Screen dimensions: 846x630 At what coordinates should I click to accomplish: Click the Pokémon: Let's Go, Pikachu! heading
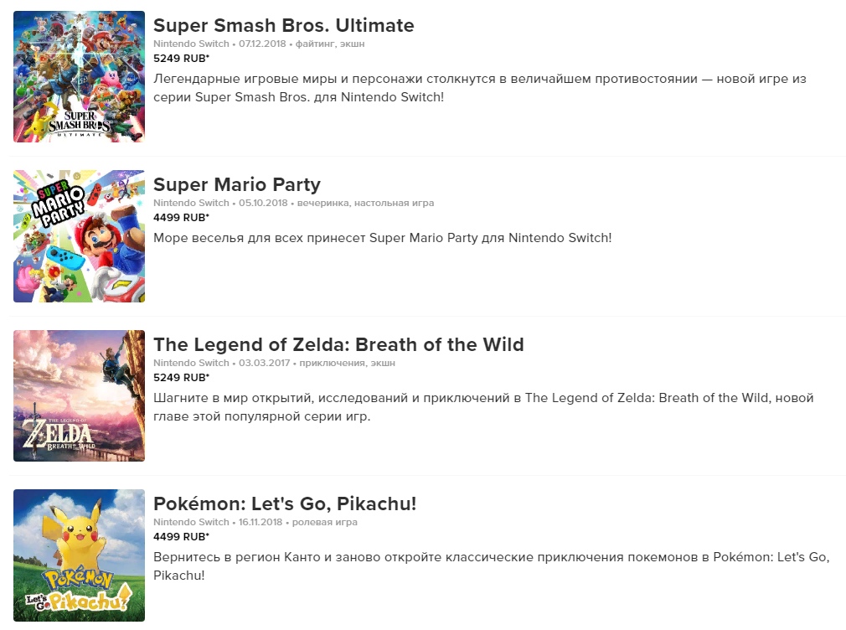(x=285, y=503)
